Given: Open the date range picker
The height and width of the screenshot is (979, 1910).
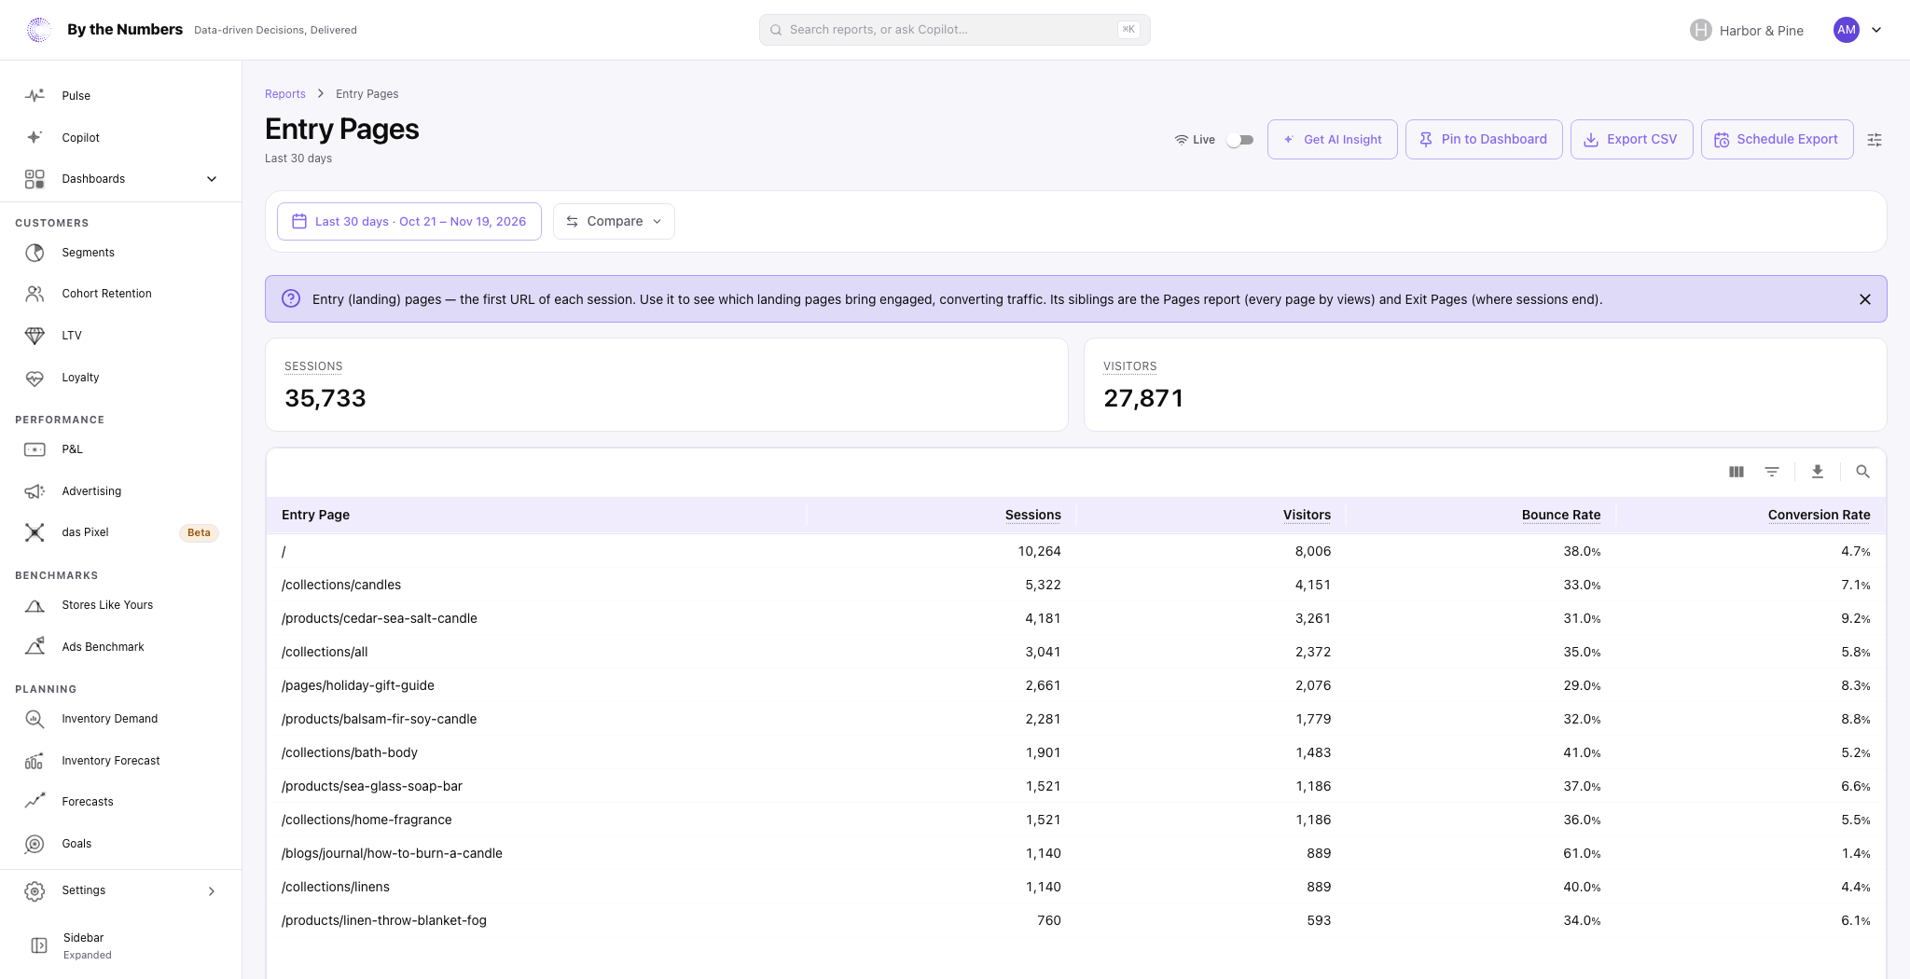Looking at the screenshot, I should tap(409, 222).
